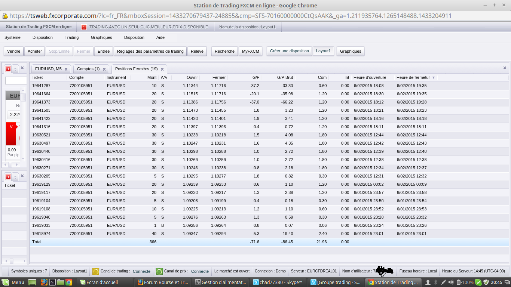Image resolution: width=511 pixels, height=287 pixels.
Task: Click the search input in upper-left panel
Action: 16,81
